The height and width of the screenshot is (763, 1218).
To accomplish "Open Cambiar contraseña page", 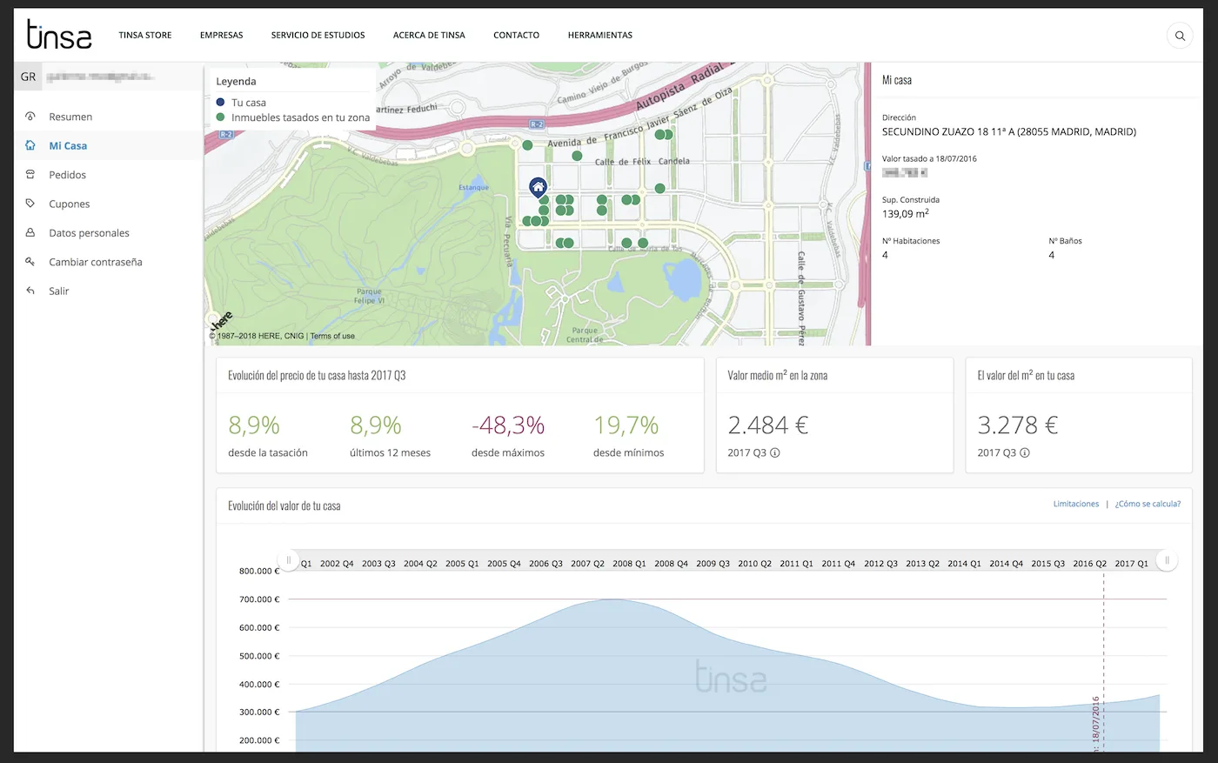I will 96,262.
